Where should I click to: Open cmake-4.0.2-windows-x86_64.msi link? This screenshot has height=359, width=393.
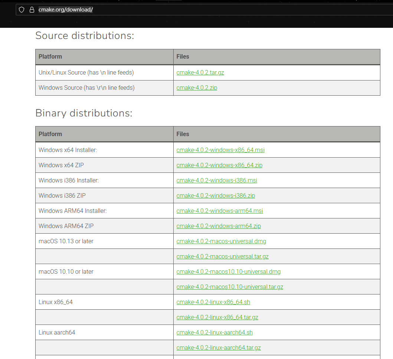click(220, 150)
